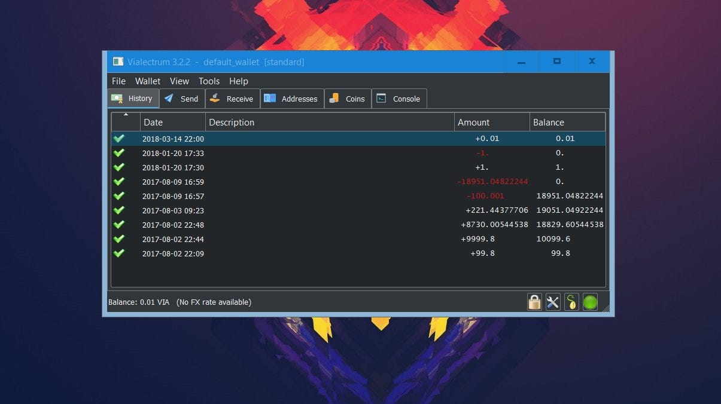Click the Vialectrum app icon in title bar
The height and width of the screenshot is (404, 721).
118,62
